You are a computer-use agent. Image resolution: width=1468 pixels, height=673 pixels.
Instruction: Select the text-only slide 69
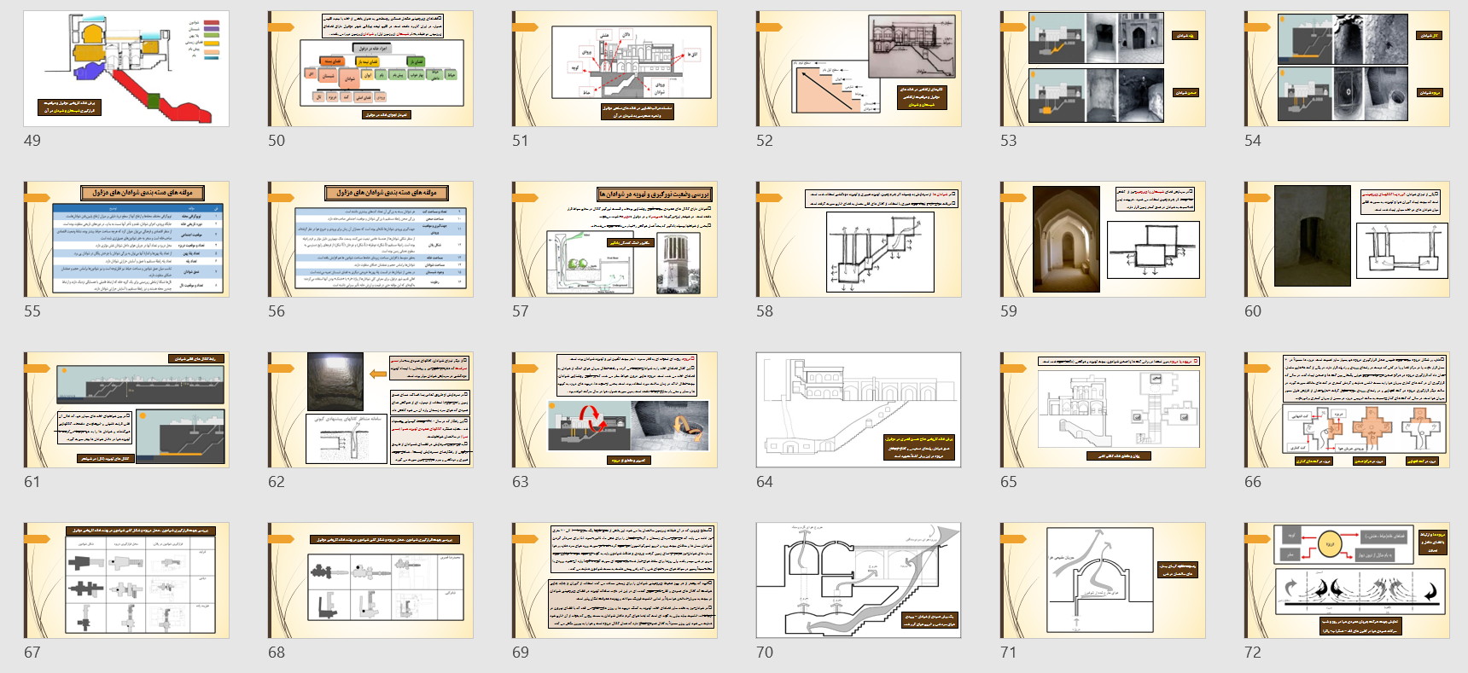(615, 581)
